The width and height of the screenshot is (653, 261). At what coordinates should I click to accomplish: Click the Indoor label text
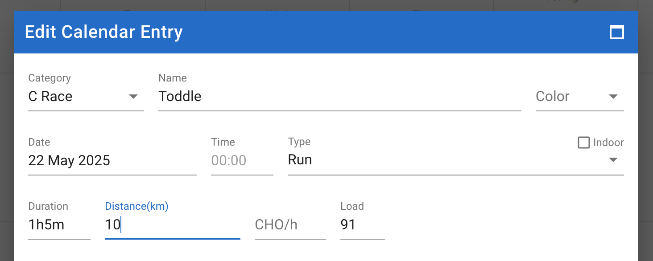click(x=608, y=143)
